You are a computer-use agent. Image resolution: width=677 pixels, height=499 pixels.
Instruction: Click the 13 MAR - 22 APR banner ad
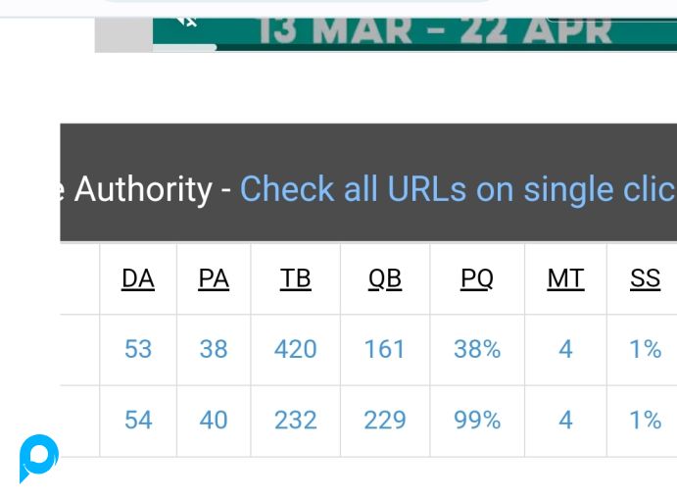click(x=414, y=34)
